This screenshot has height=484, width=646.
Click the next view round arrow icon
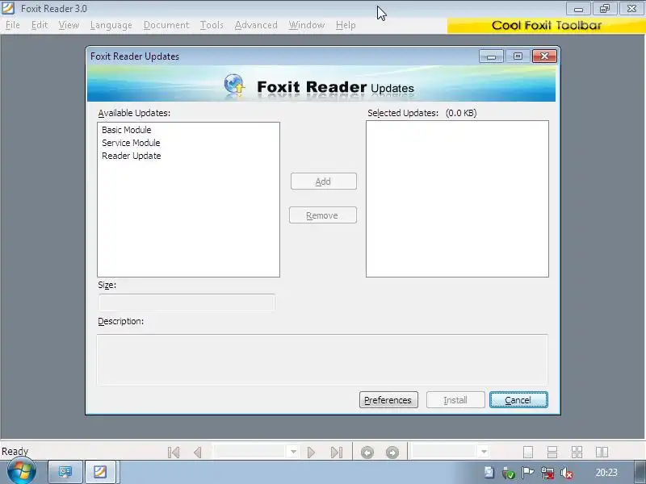pyautogui.click(x=392, y=453)
